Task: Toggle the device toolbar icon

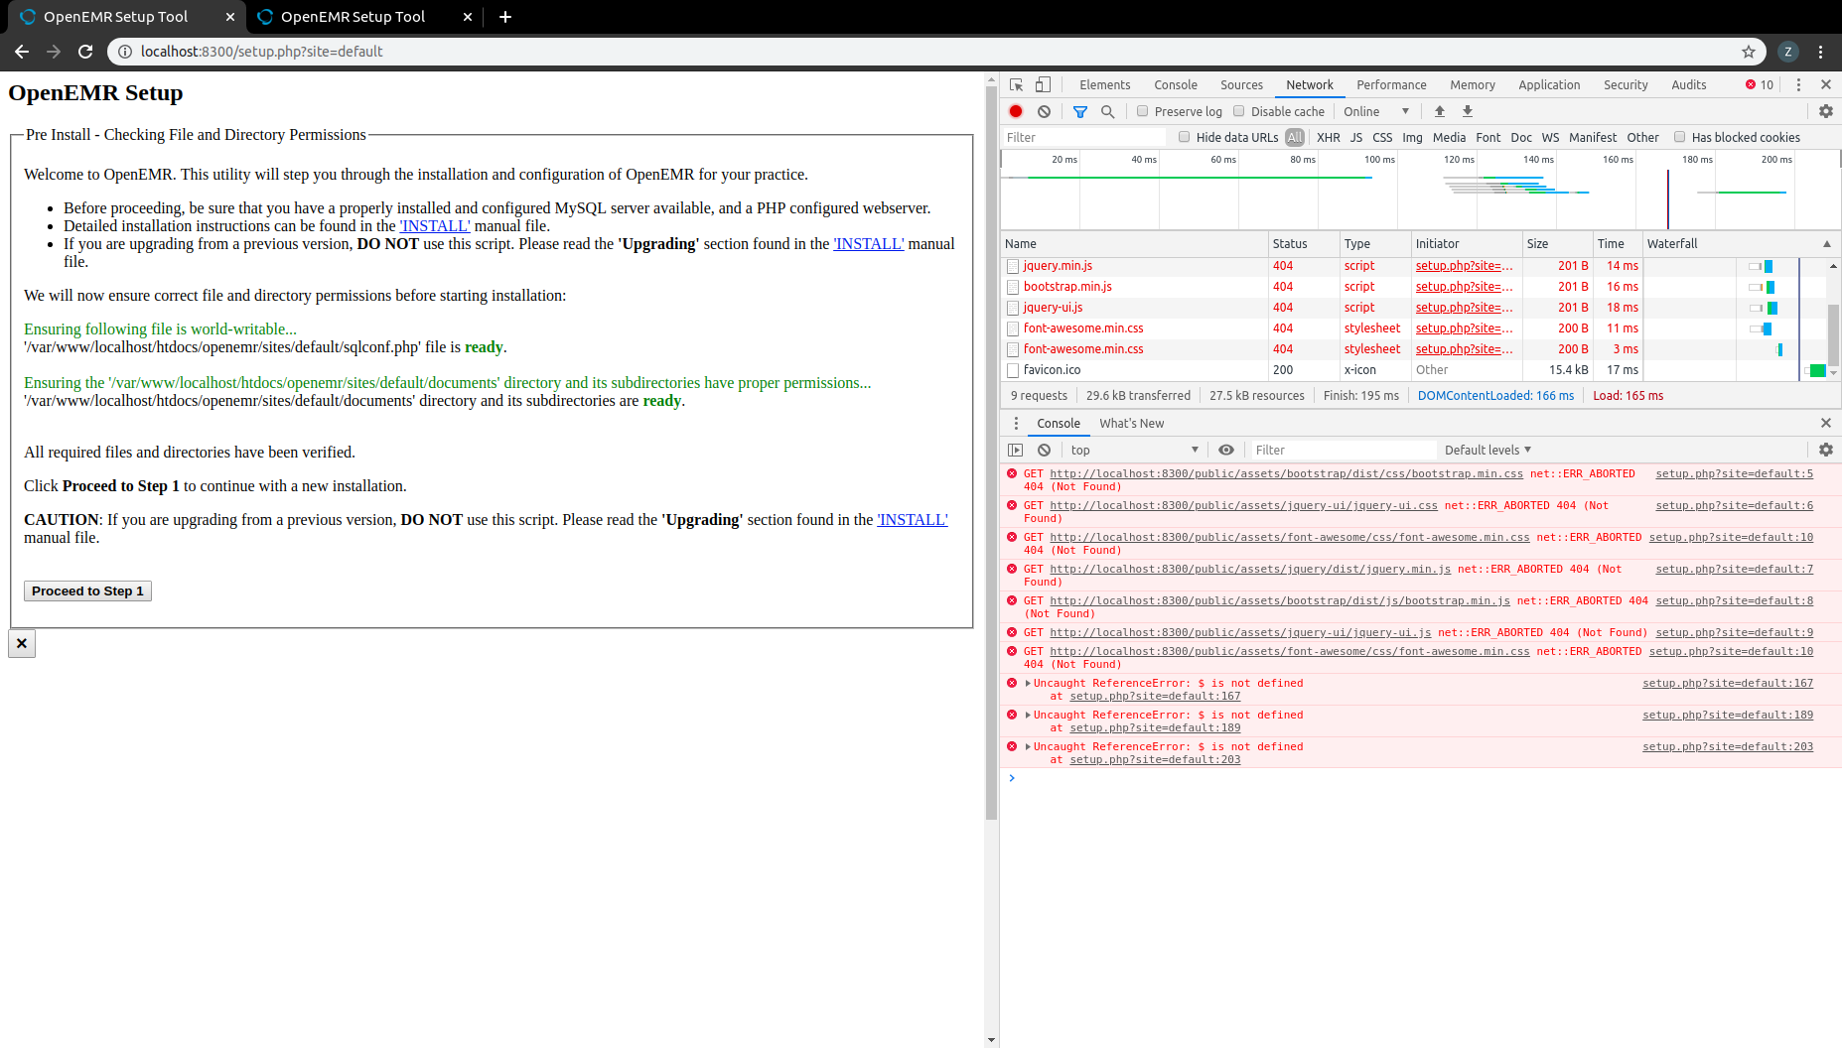Action: 1043,84
